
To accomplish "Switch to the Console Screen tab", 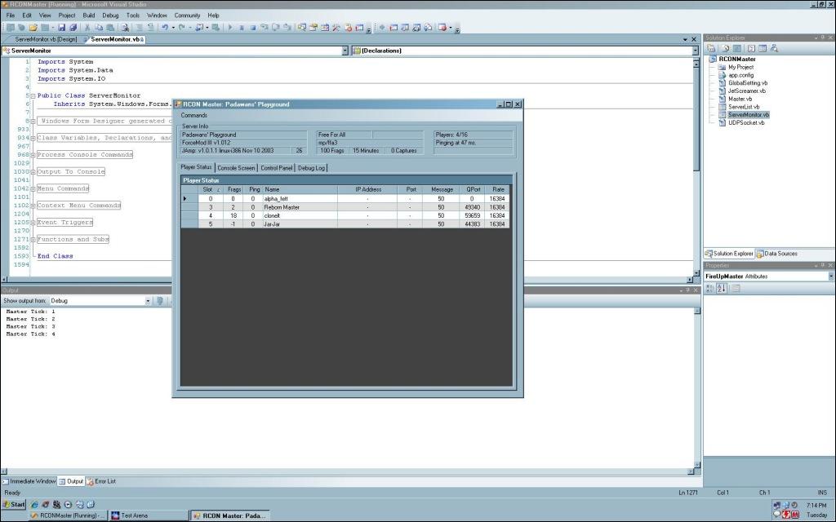I will click(236, 168).
